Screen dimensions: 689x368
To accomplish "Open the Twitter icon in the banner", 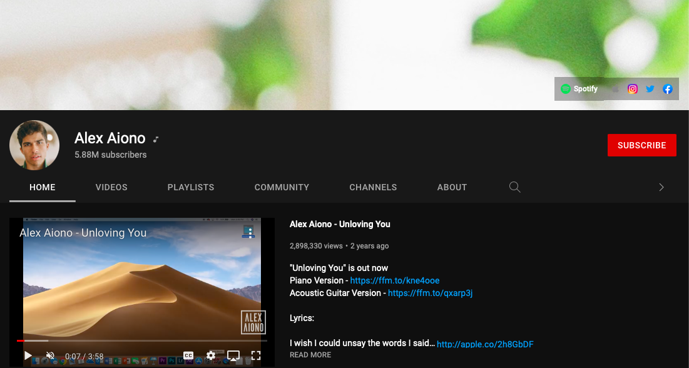I will [x=650, y=89].
